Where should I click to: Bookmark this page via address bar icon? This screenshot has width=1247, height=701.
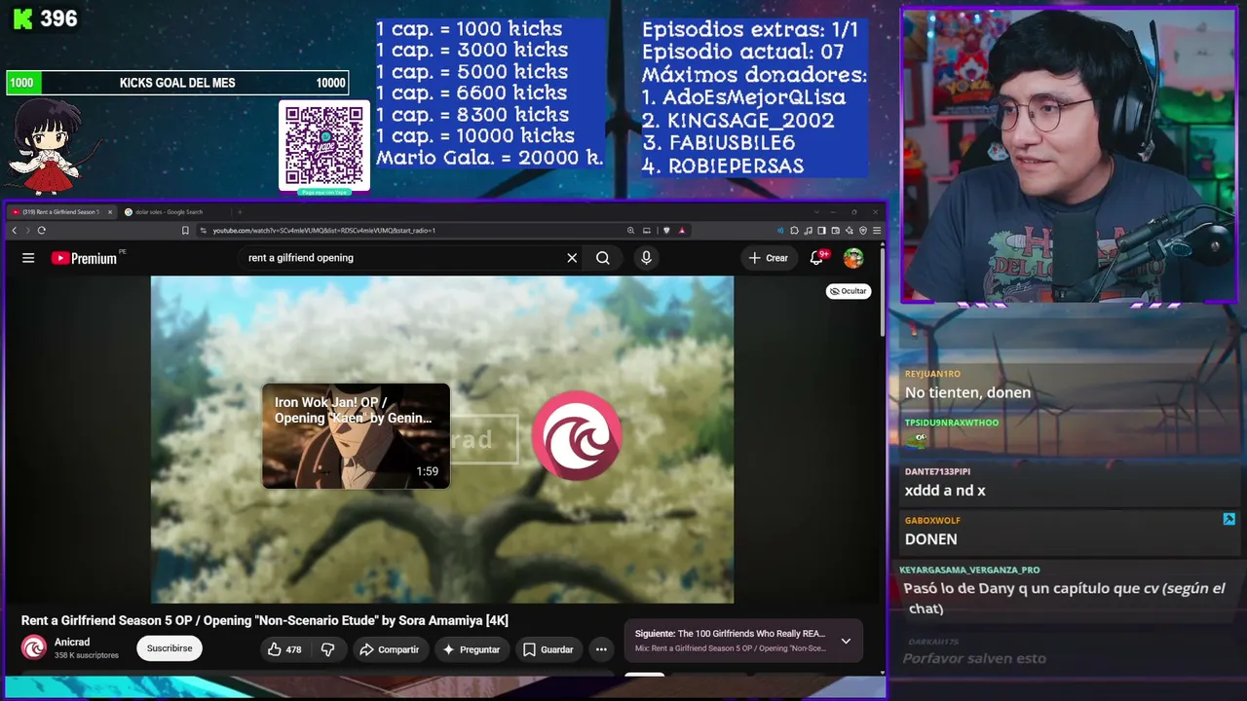point(185,231)
